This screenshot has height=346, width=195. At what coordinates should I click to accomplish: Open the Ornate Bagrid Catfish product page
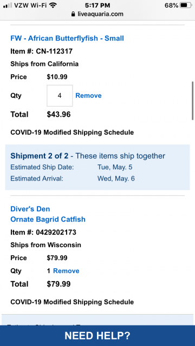[48, 219]
